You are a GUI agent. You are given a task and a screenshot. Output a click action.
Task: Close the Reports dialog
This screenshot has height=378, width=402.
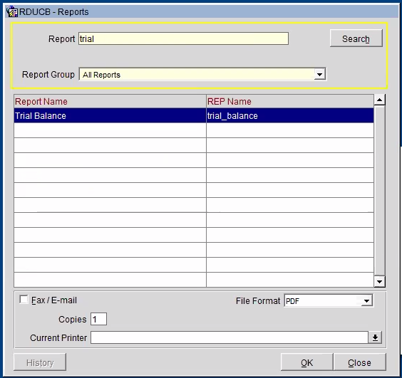click(x=360, y=362)
